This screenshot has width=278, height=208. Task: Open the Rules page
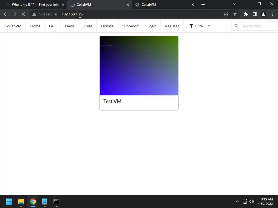[x=88, y=26]
